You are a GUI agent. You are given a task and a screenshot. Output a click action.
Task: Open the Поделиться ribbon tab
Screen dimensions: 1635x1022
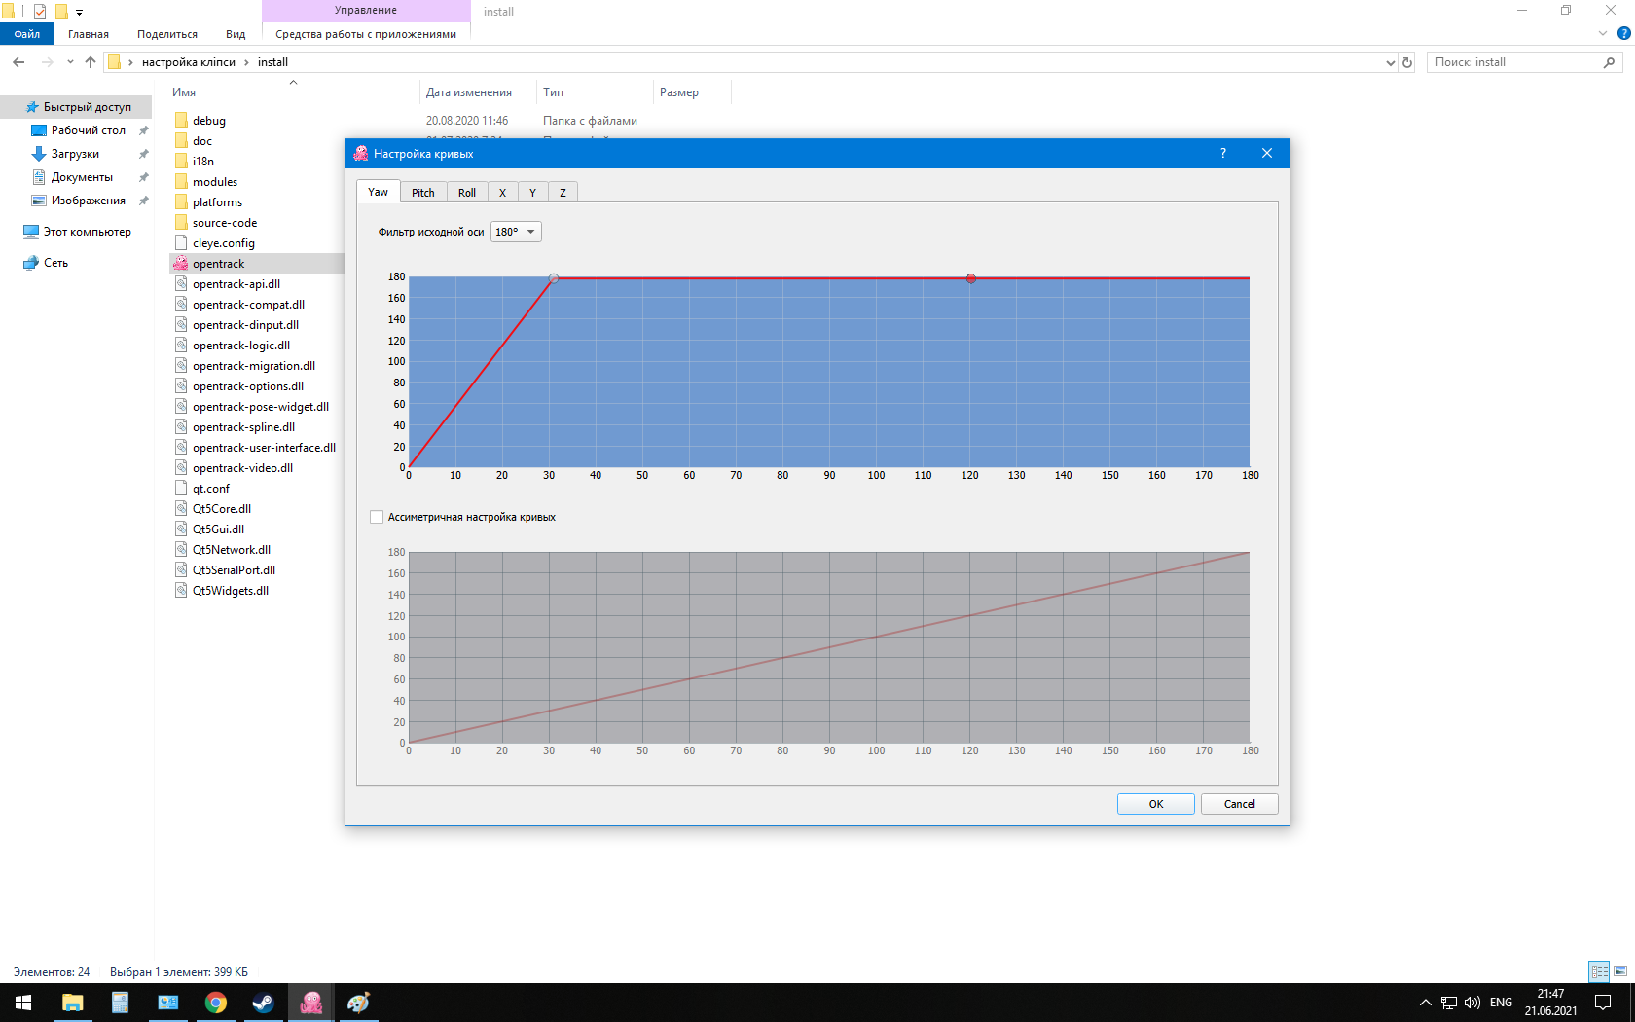pos(167,34)
